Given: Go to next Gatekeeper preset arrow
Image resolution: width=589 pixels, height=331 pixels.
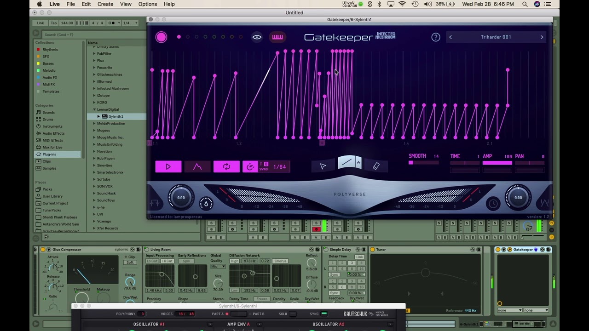Looking at the screenshot, I should (542, 37).
